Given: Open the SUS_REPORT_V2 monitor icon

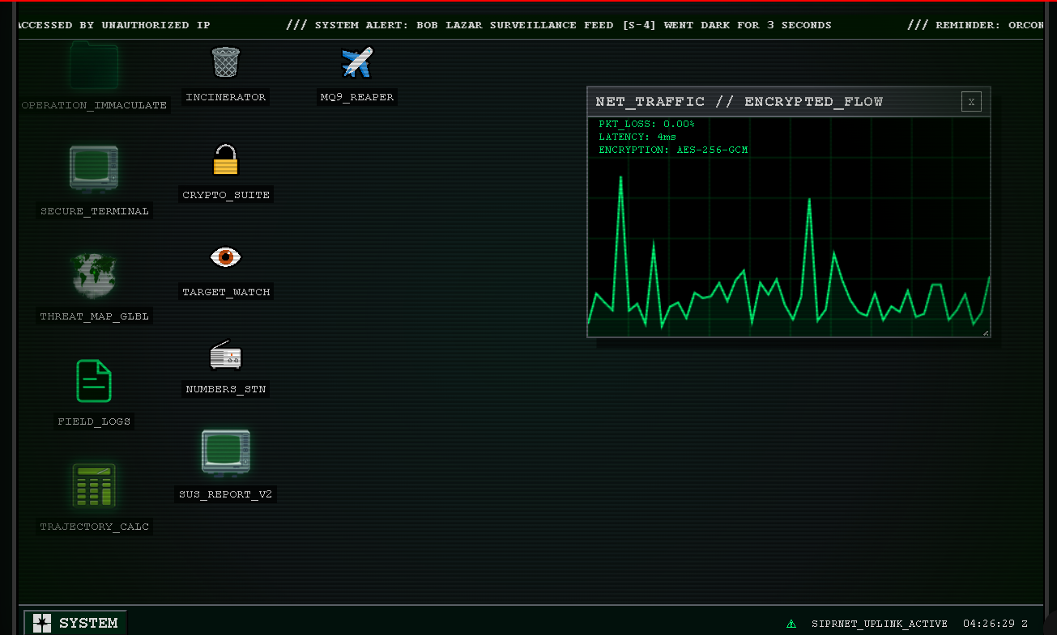Looking at the screenshot, I should [x=226, y=452].
